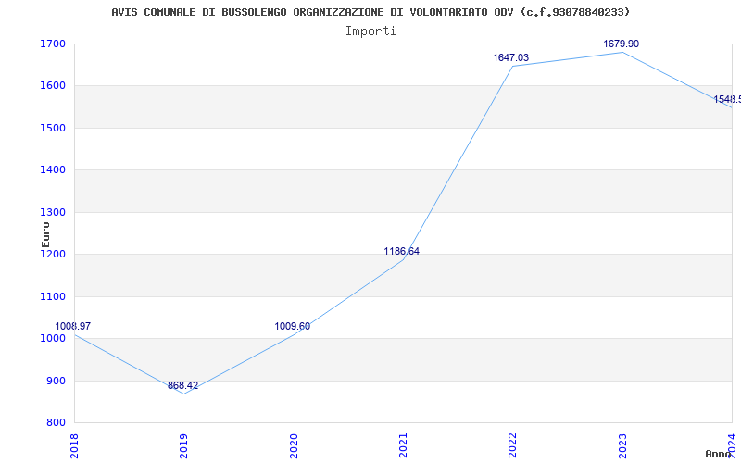Click the 800 y-axis tick label
Image resolution: width=741 pixels, height=463 pixels.
coord(57,423)
